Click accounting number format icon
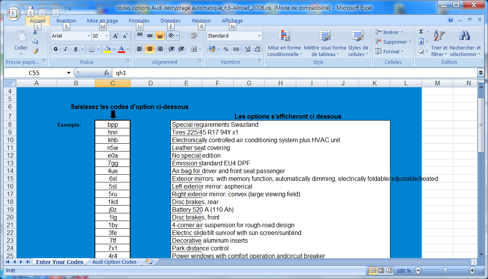Screen dimensions: 488x279 211,49
